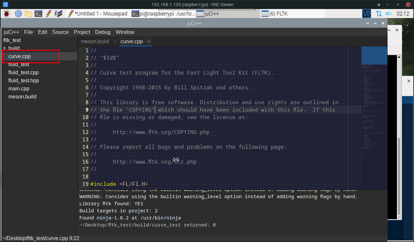Viewport: 414px width, 242px height.
Task: Open the volume speaker tray icon
Action: (389, 14)
